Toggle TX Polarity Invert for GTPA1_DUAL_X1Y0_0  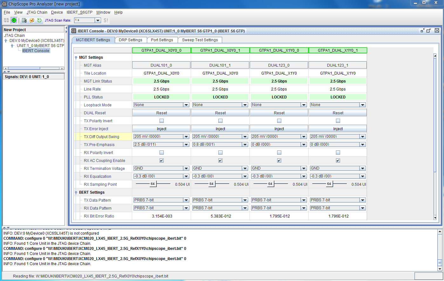[279, 121]
